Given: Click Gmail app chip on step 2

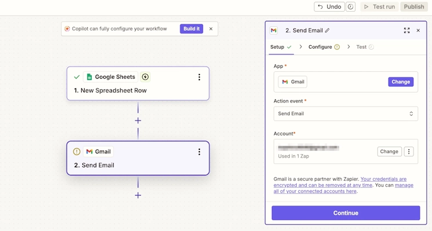Looking at the screenshot, I should [x=99, y=152].
